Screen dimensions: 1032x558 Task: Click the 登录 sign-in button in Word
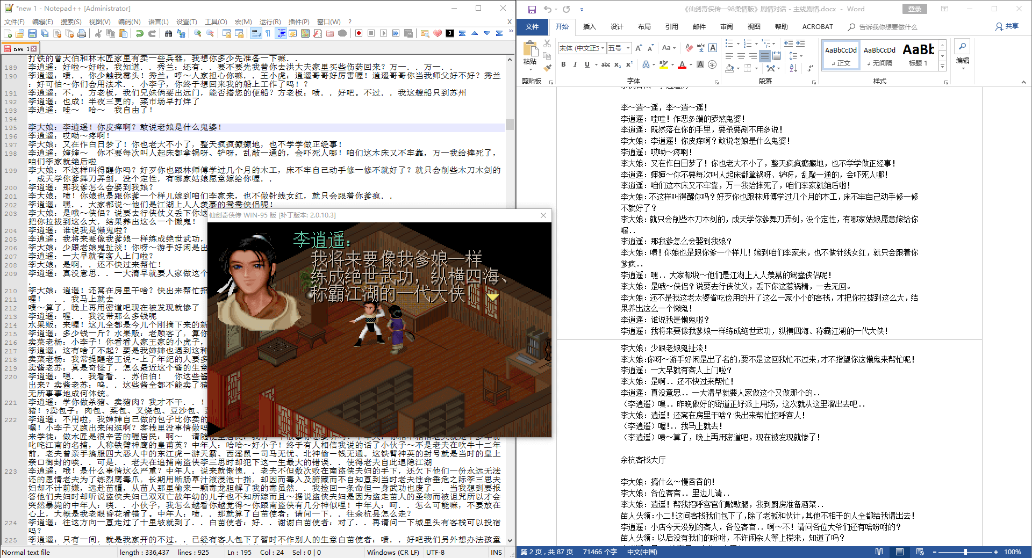914,9
